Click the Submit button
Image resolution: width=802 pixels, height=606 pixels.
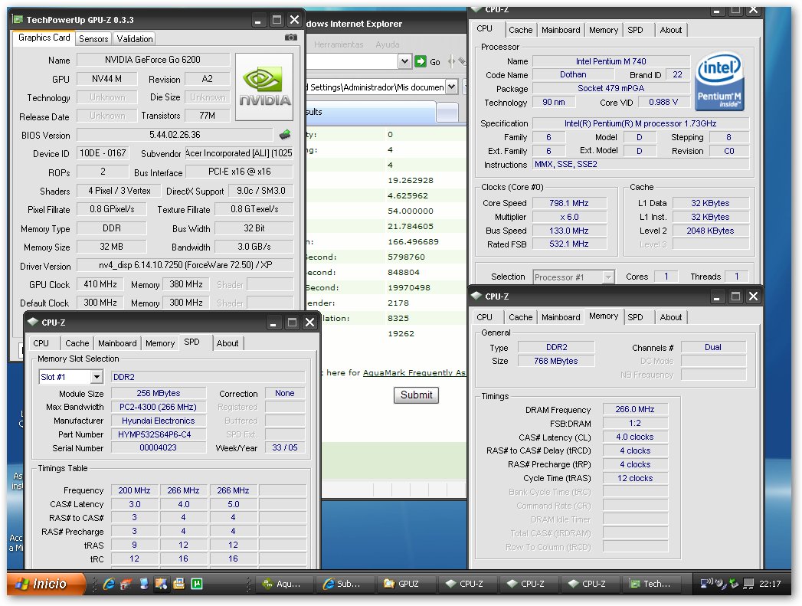(x=416, y=395)
